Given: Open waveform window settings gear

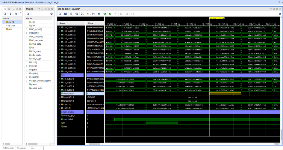Looking at the screenshot, I should click(x=280, y=14).
